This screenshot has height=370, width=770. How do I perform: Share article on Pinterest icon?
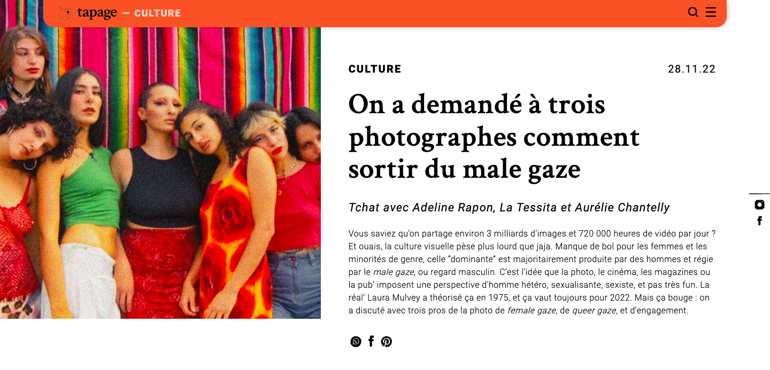387,342
